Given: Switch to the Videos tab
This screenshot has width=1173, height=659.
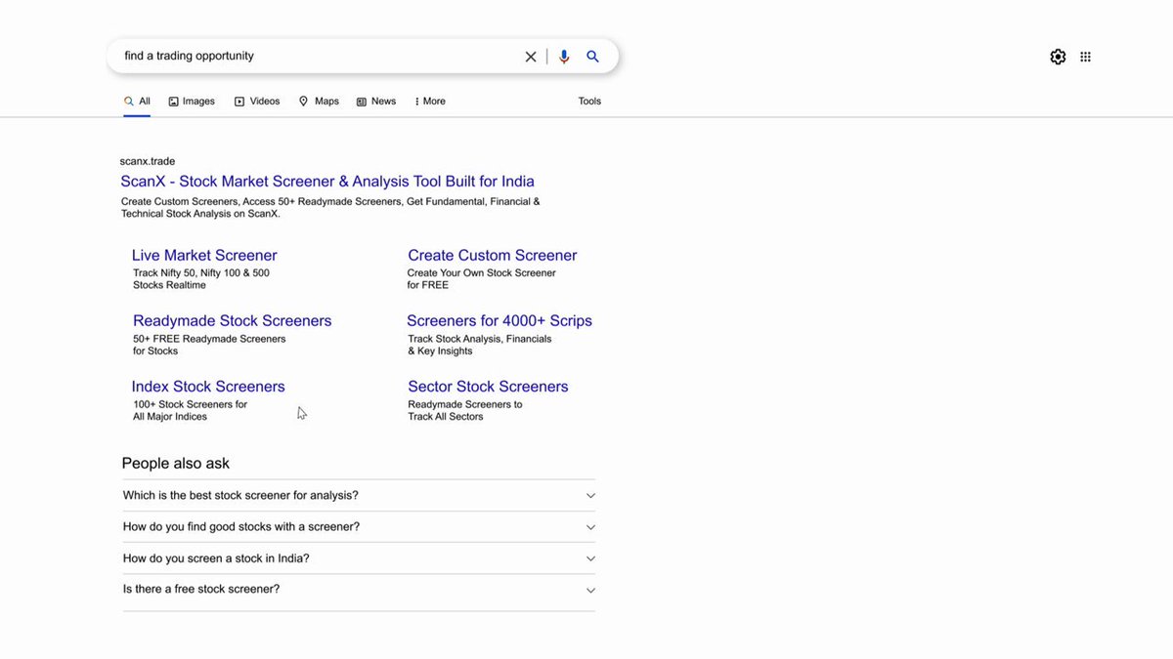Looking at the screenshot, I should [257, 102].
